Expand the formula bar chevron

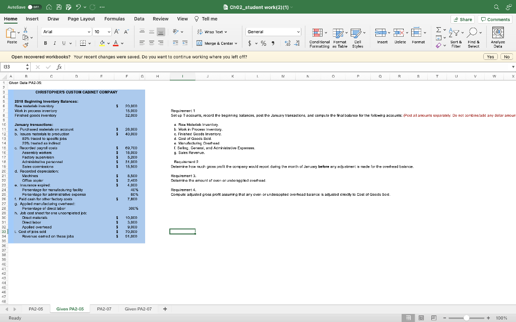click(x=512, y=67)
